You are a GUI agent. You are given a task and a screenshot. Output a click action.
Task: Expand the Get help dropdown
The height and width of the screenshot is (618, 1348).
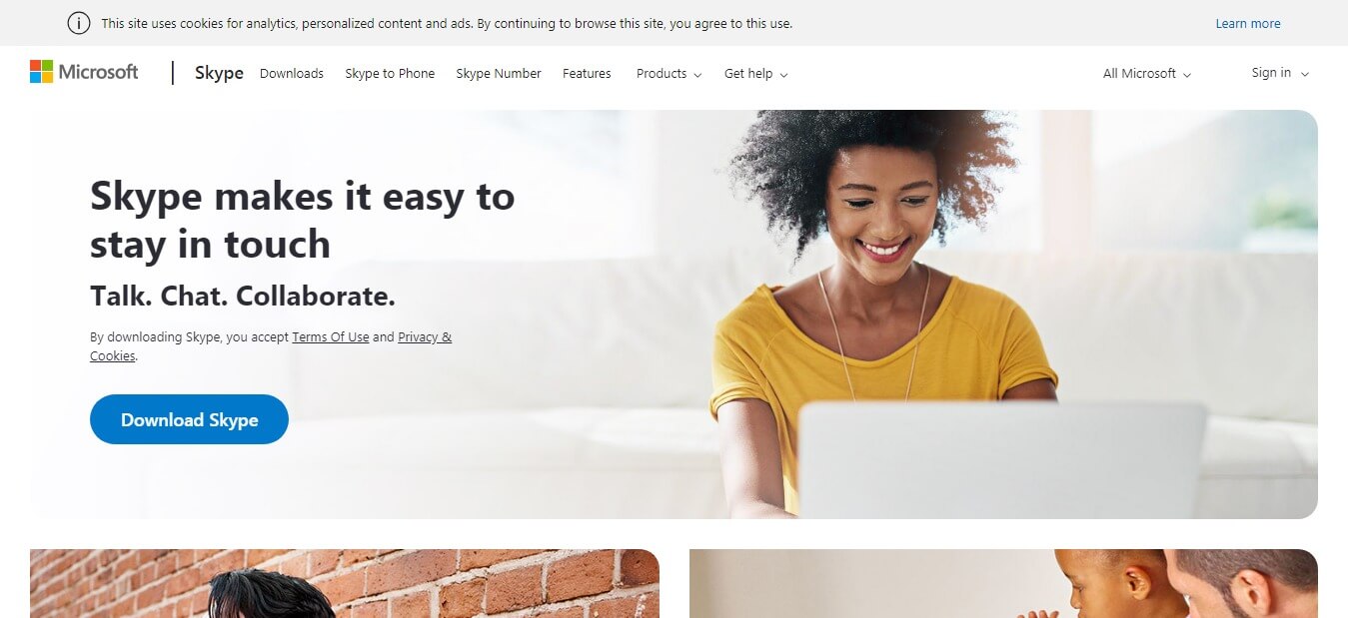755,73
